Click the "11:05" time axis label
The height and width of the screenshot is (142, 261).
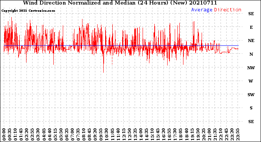tap(112, 134)
